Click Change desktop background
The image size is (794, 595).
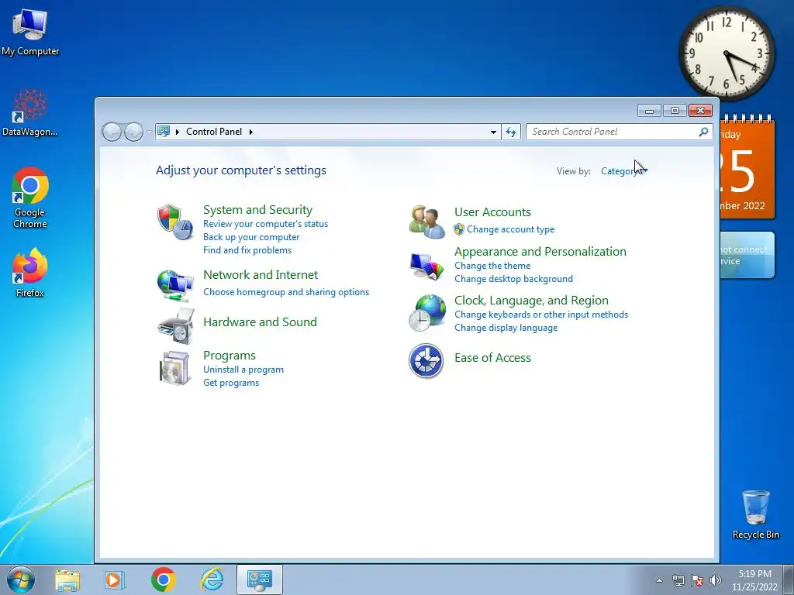[513, 279]
